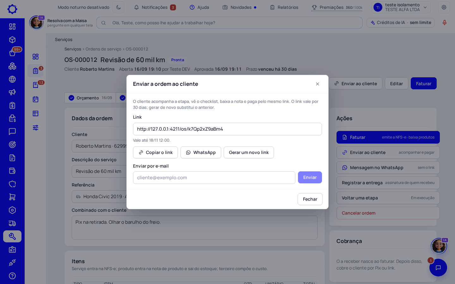Click the Créditos de IA badge
The width and height of the screenshot is (455, 284).
[401, 23]
